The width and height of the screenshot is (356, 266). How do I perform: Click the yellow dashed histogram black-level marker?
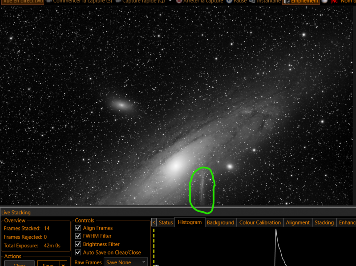tap(154, 247)
